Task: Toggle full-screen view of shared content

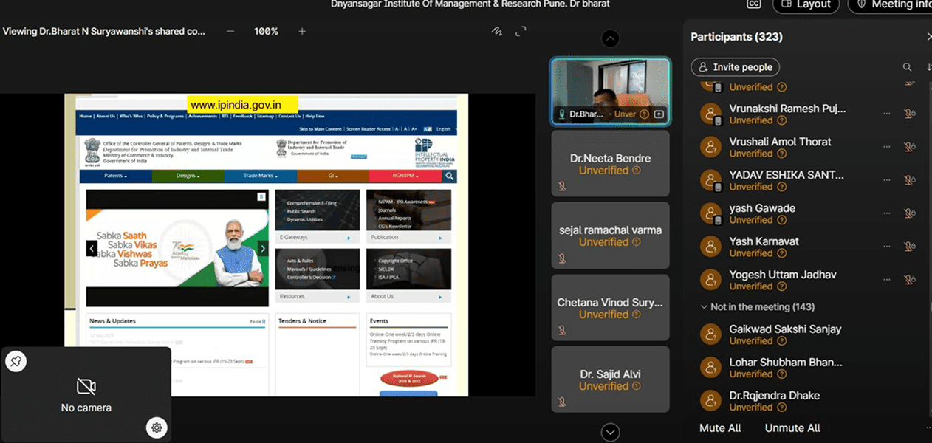Action: [x=521, y=31]
